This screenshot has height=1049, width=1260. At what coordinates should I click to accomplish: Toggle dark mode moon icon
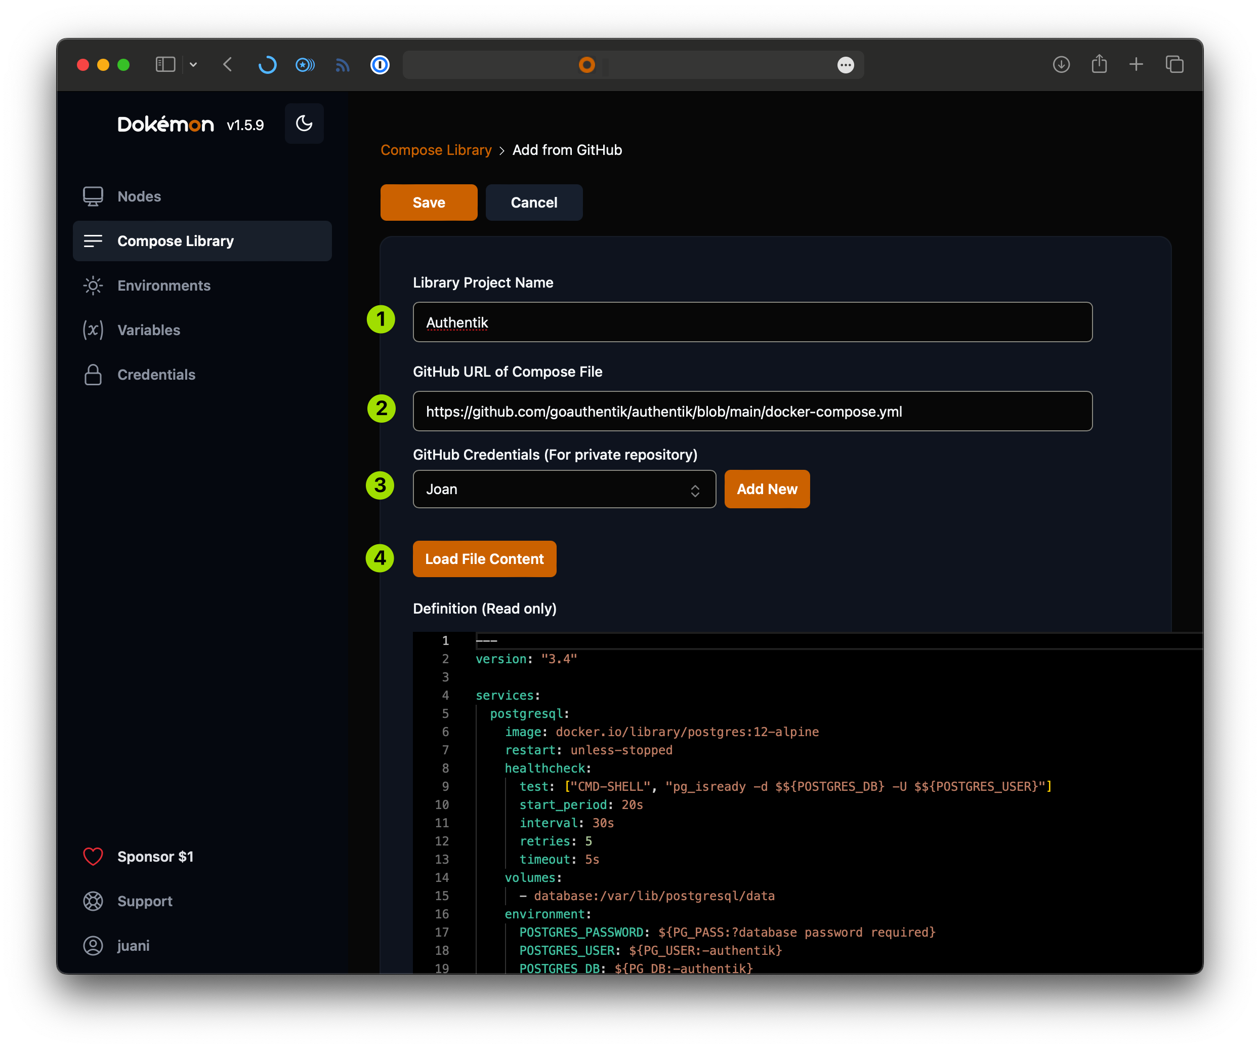(x=304, y=124)
